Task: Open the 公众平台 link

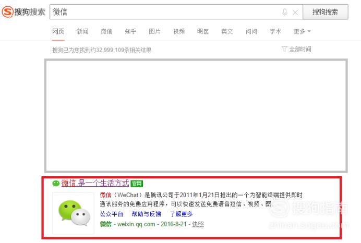Action: pyautogui.click(x=112, y=214)
